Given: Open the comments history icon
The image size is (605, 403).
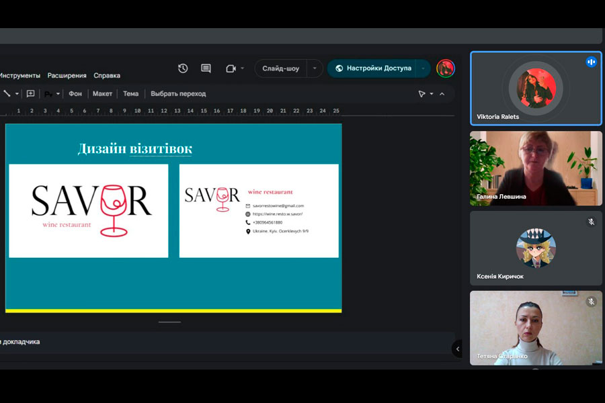Looking at the screenshot, I should pos(206,69).
